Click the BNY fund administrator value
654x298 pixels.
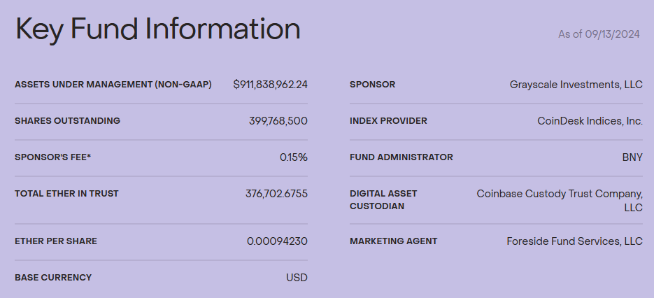point(632,157)
